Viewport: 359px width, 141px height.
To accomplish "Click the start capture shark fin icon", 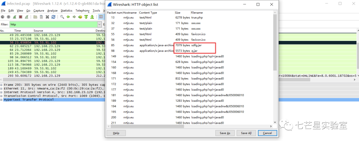I will (x=14, y=17).
